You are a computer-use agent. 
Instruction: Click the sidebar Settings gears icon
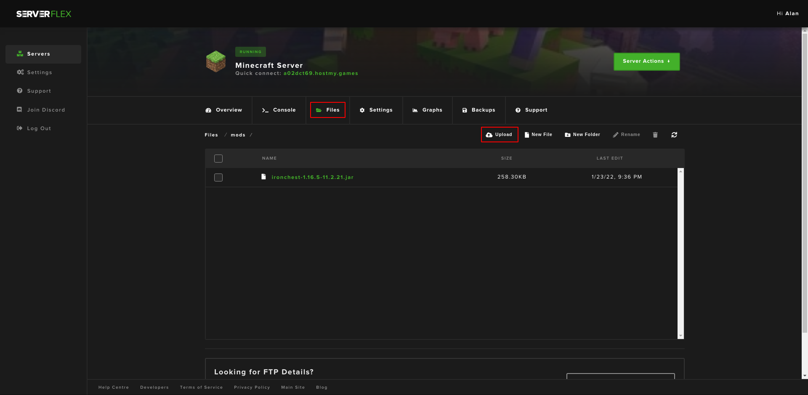20,72
